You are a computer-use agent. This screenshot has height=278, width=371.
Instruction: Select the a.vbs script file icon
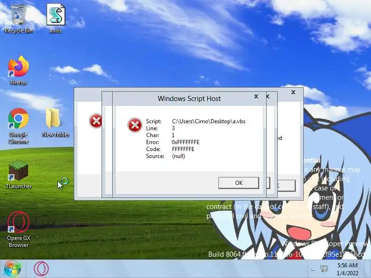pos(56,19)
